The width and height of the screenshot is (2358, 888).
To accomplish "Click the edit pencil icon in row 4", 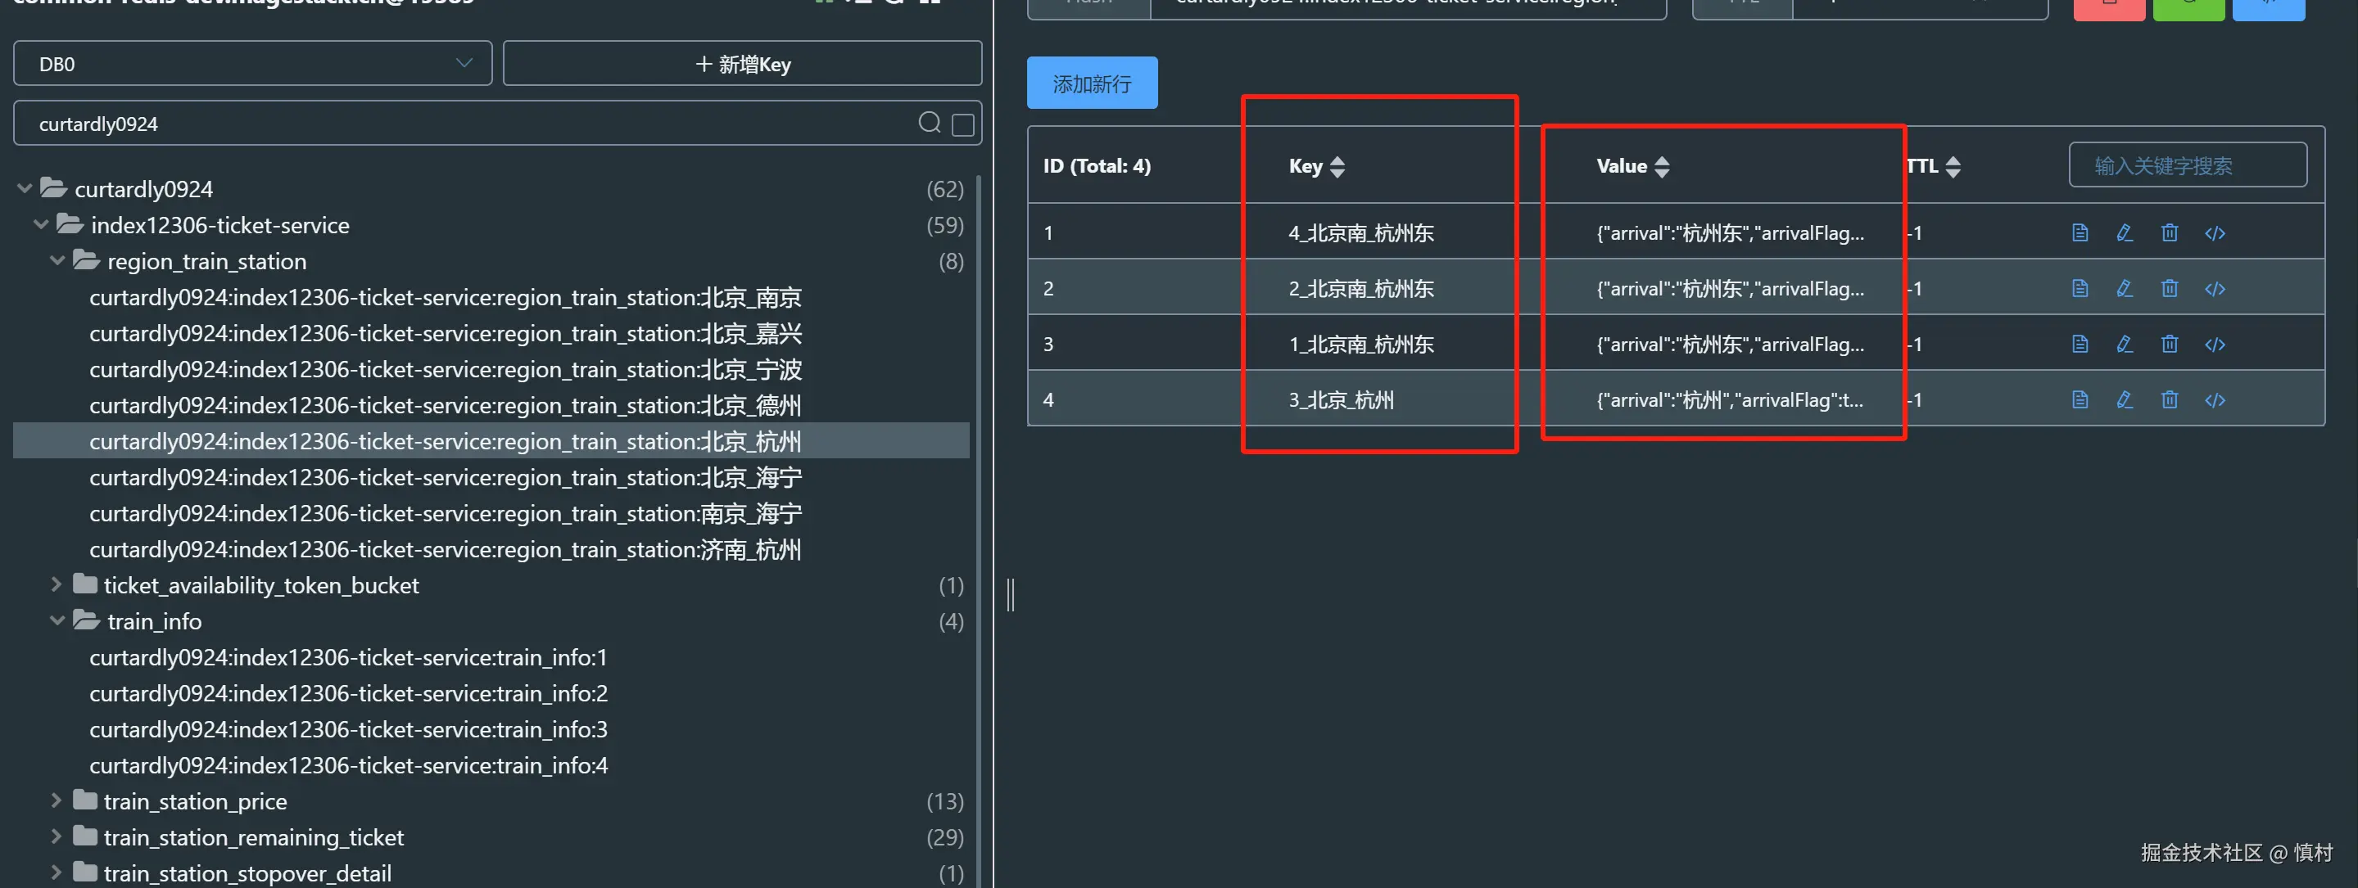I will 2125,399.
